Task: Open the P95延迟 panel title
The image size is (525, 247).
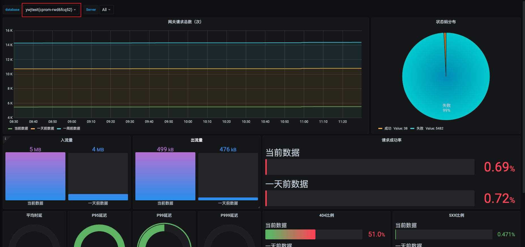Action: [x=99, y=215]
